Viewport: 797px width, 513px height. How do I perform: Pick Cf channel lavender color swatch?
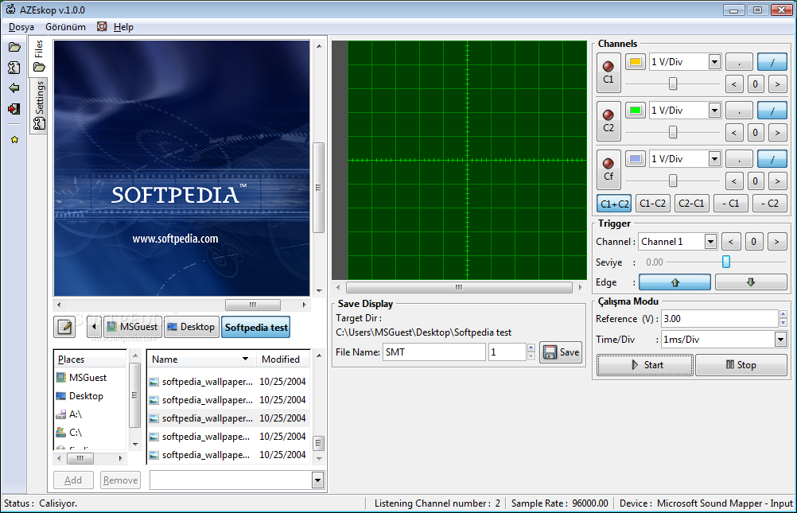click(636, 158)
